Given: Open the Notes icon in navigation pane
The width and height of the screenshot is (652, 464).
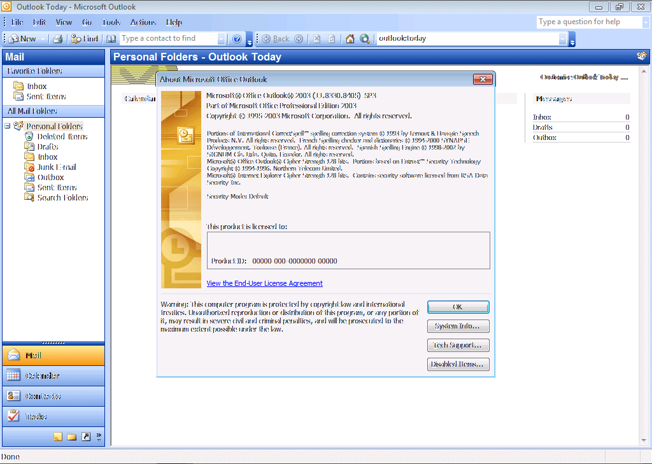Looking at the screenshot, I should 58,437.
